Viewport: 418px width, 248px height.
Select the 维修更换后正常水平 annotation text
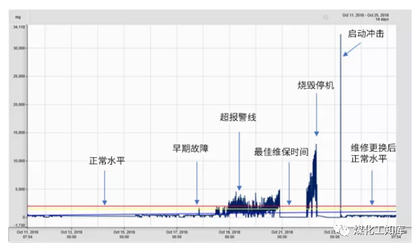pos(373,153)
